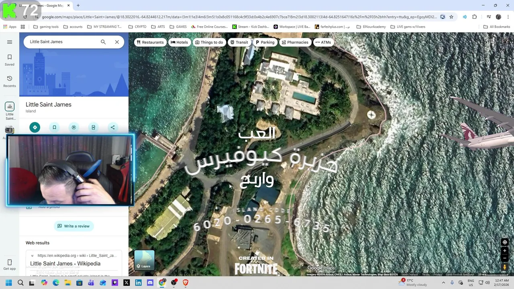The image size is (514, 289).
Task: Switch map type with the Layers thumbnail
Action: tap(144, 260)
